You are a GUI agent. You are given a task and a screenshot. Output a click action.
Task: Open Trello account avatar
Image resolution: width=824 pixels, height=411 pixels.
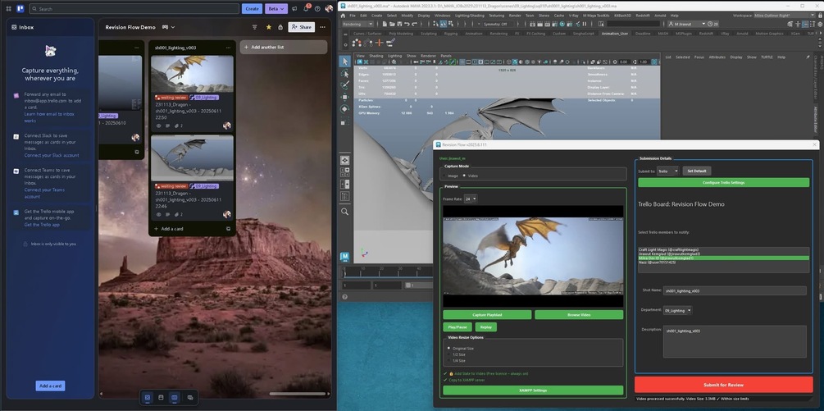tap(329, 9)
